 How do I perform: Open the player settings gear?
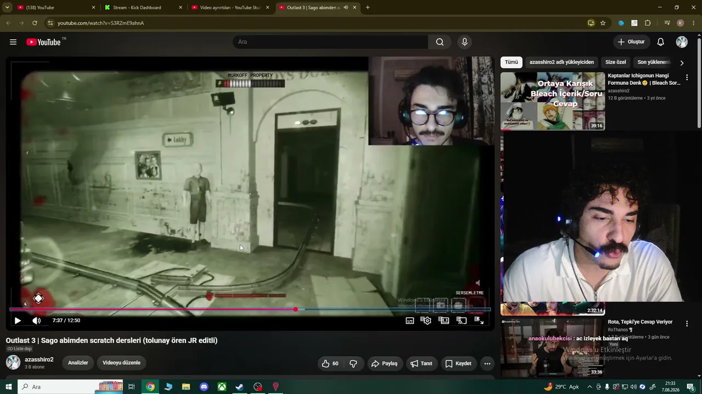[x=427, y=321]
